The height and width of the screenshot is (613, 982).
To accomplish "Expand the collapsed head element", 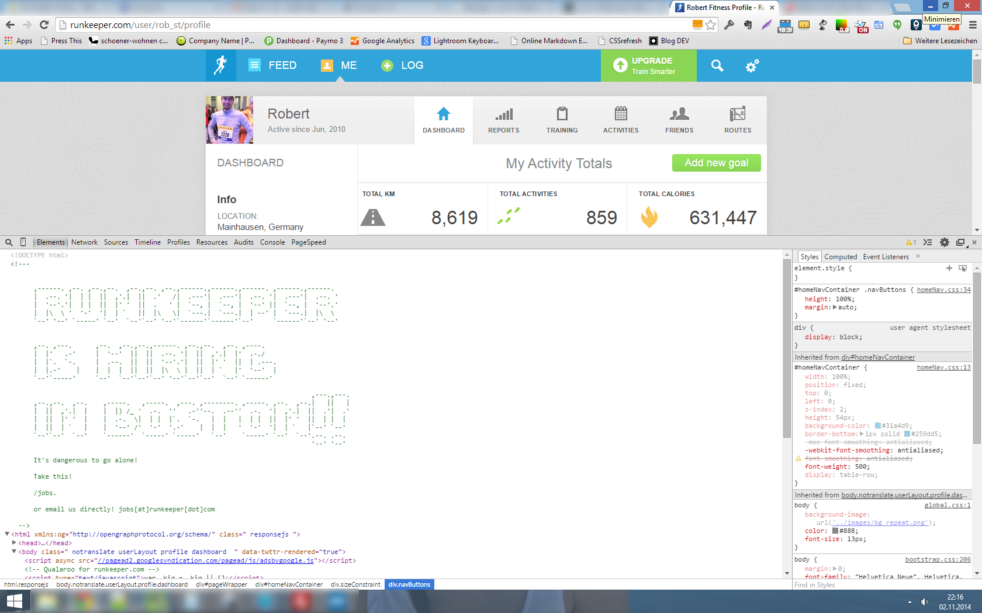I will pos(14,543).
